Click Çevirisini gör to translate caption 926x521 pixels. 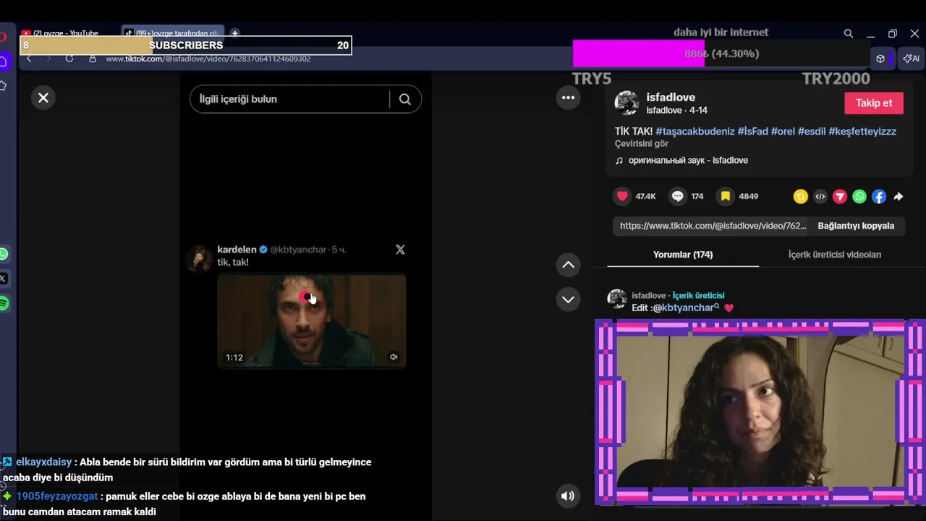(642, 144)
